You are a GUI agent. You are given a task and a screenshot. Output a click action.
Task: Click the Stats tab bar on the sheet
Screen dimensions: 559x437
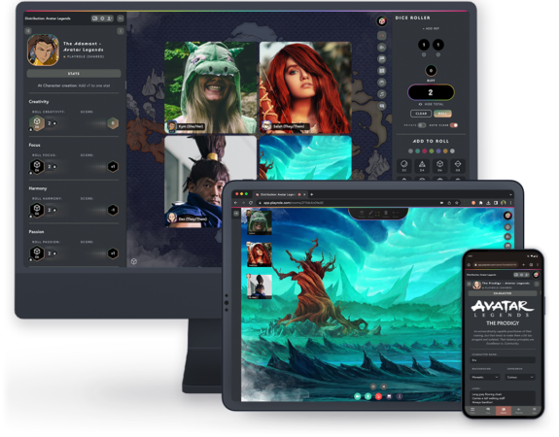pyautogui.click(x=74, y=74)
